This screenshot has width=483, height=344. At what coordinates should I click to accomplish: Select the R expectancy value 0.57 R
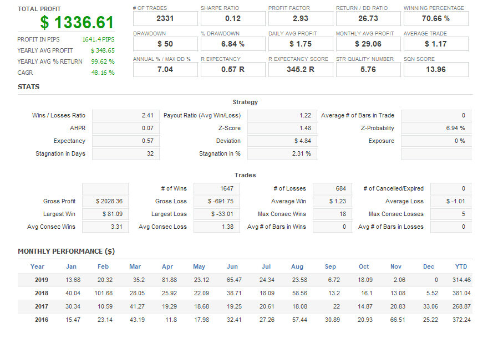click(x=233, y=70)
